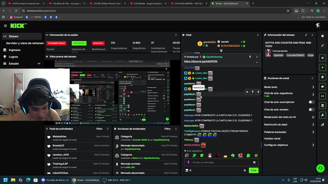Expand the pinned discord message chevron
The width and height of the screenshot is (328, 184).
click(257, 62)
